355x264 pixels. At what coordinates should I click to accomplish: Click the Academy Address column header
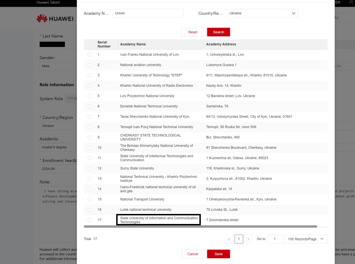[x=221, y=44]
